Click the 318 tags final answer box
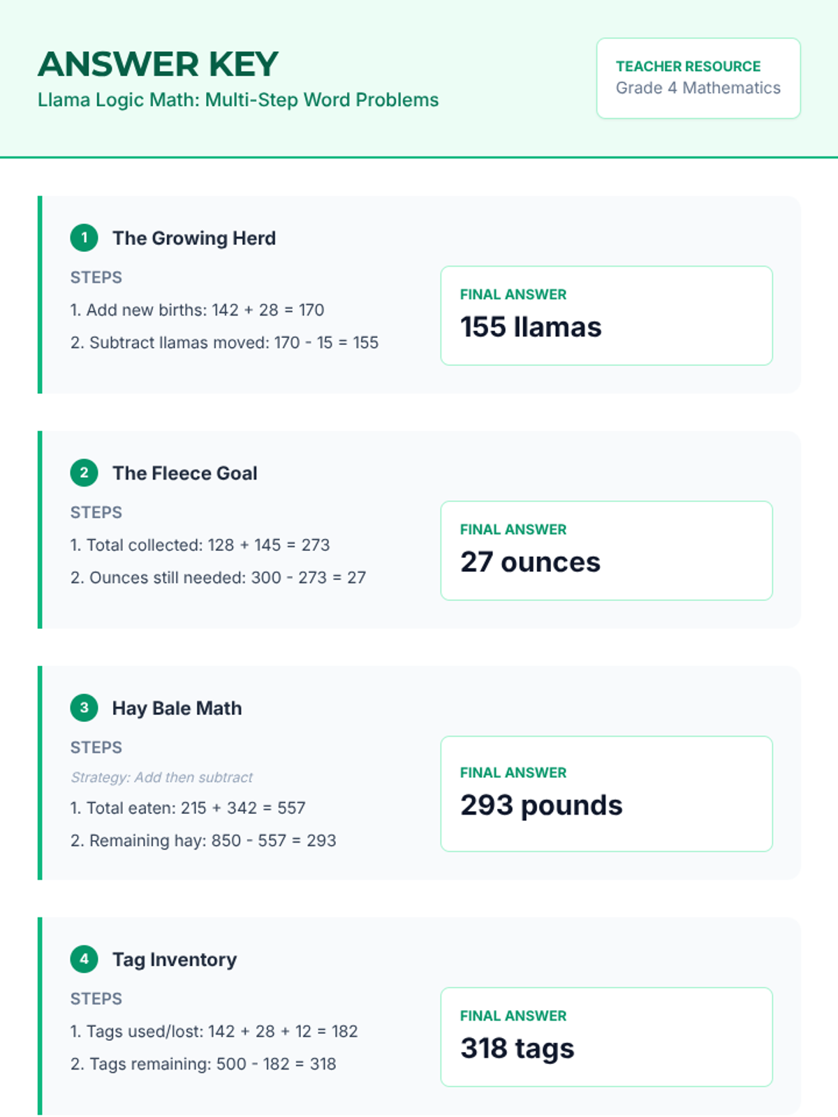This screenshot has width=838, height=1117. tap(606, 1037)
